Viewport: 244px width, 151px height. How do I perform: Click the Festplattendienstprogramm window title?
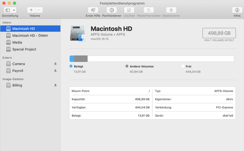tap(122, 3)
